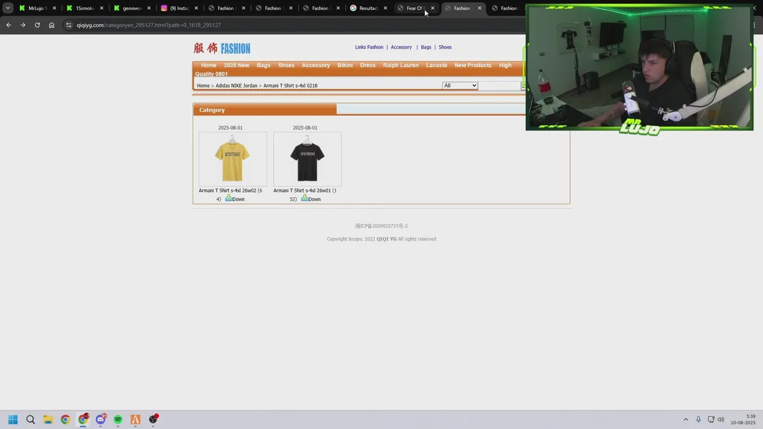The width and height of the screenshot is (763, 429).
Task: Close the MrLujo tab
Action: pyautogui.click(x=54, y=8)
